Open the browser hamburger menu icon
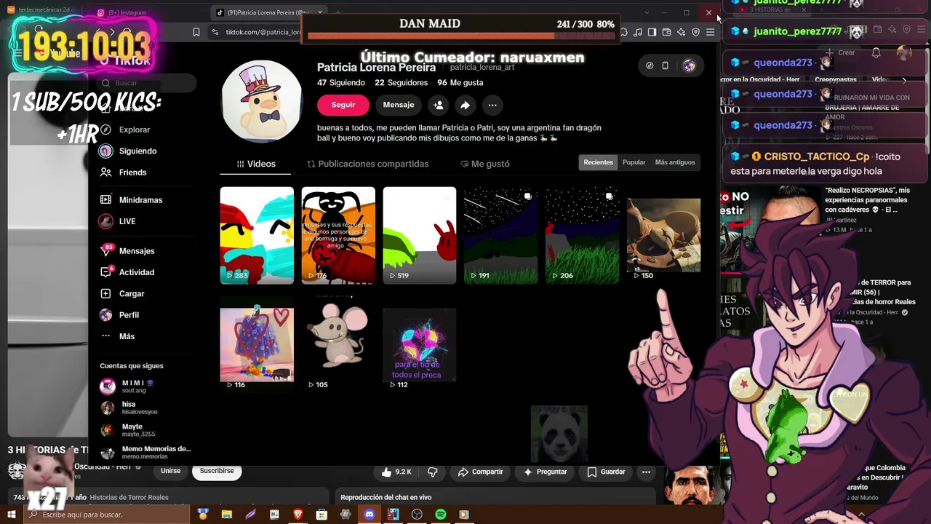The height and width of the screenshot is (524, 931). tap(710, 32)
